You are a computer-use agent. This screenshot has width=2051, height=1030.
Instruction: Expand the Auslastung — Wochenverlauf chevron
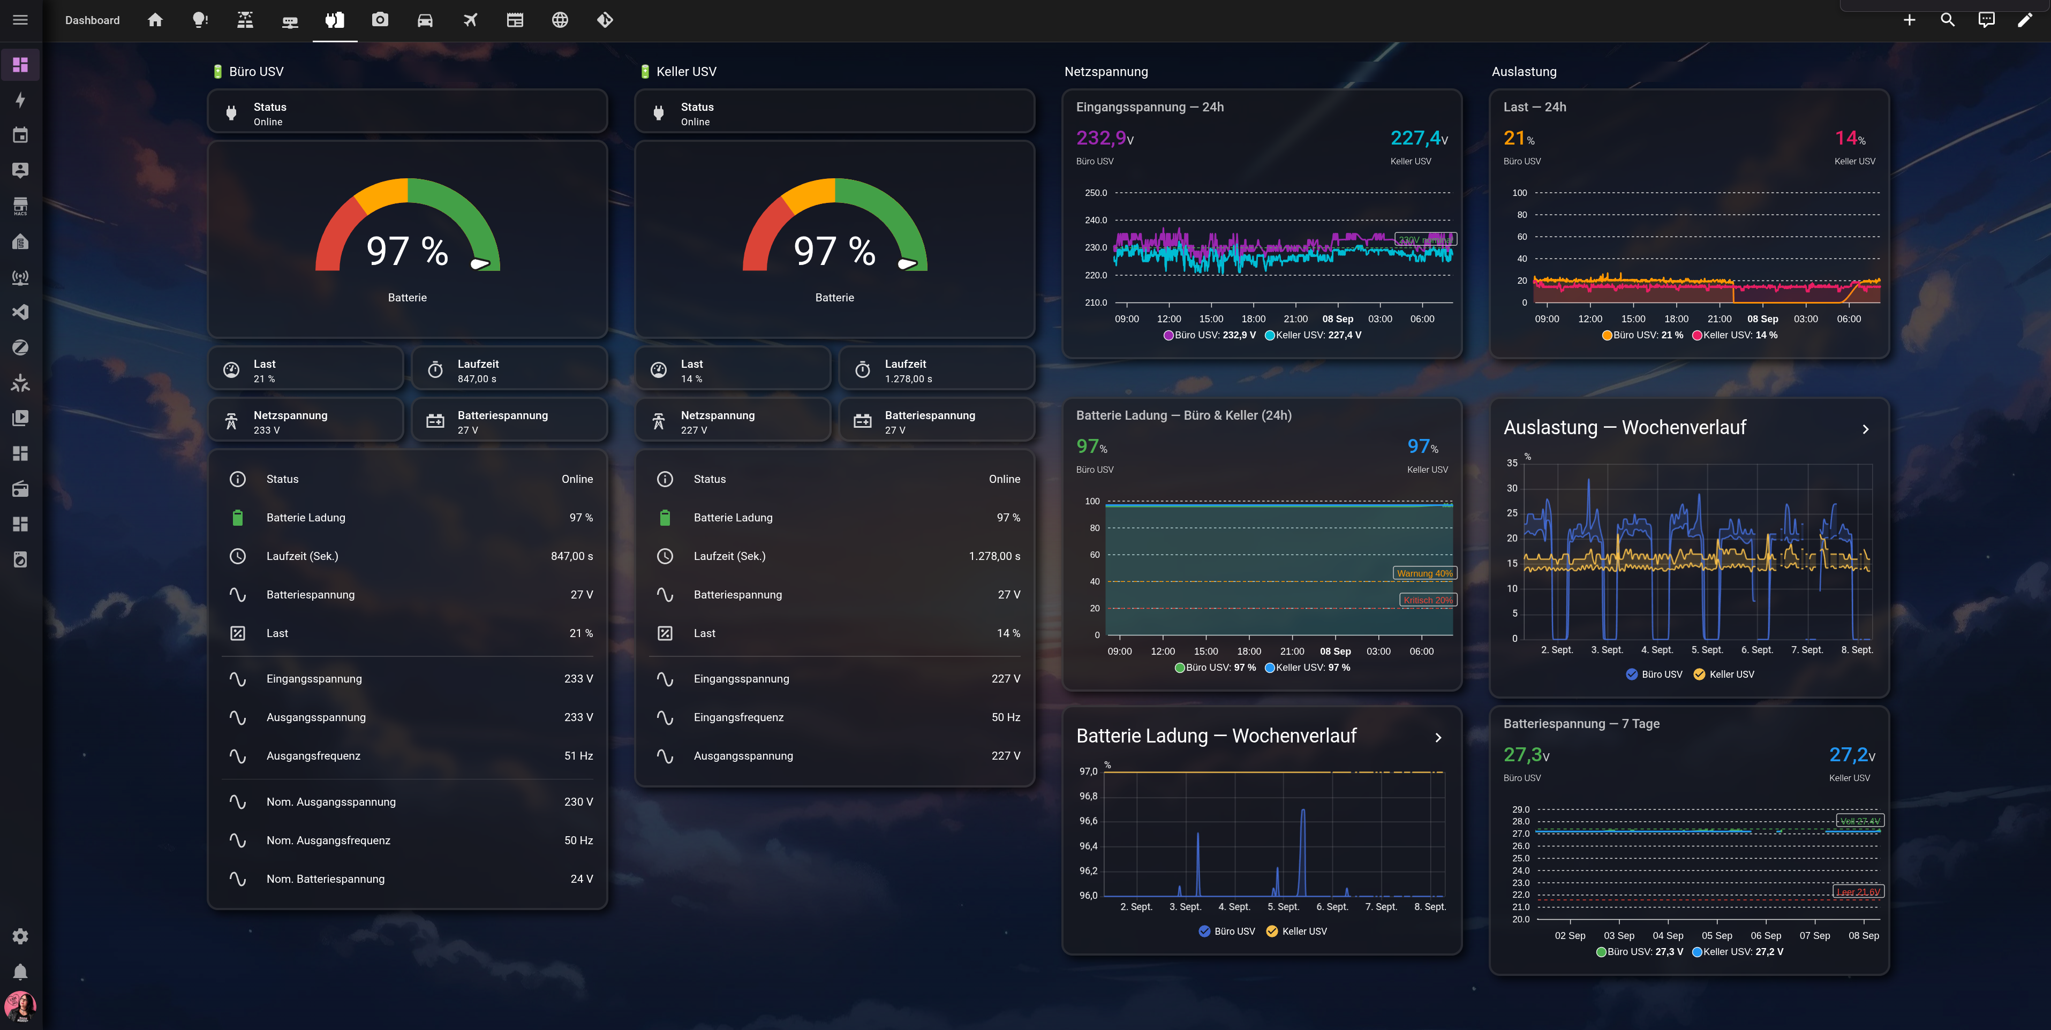click(1866, 429)
